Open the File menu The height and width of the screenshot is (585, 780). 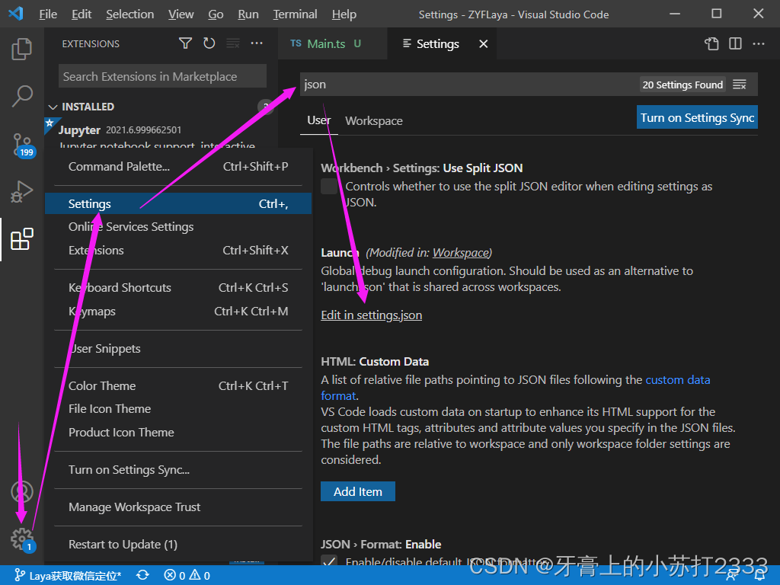pos(48,14)
